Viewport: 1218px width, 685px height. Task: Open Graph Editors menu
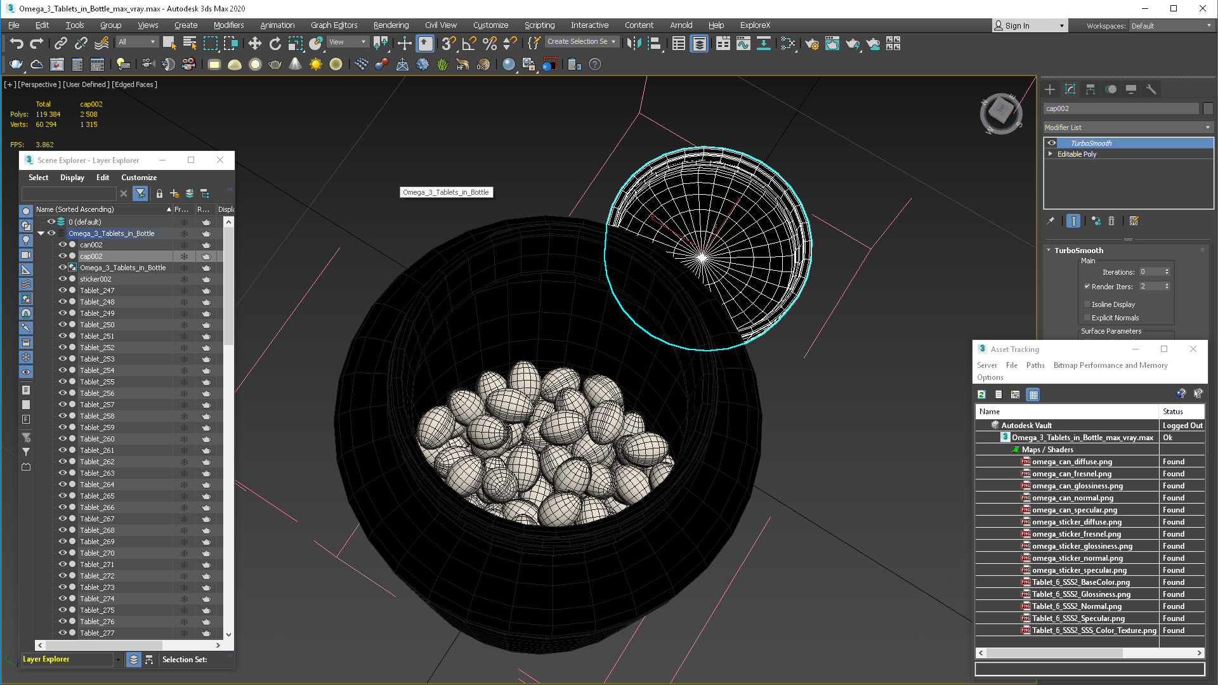tap(334, 23)
